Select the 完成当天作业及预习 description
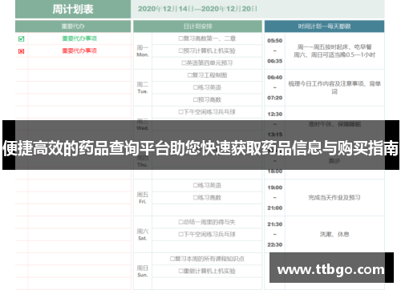Screen dimensions: 401x290 (x=334, y=198)
